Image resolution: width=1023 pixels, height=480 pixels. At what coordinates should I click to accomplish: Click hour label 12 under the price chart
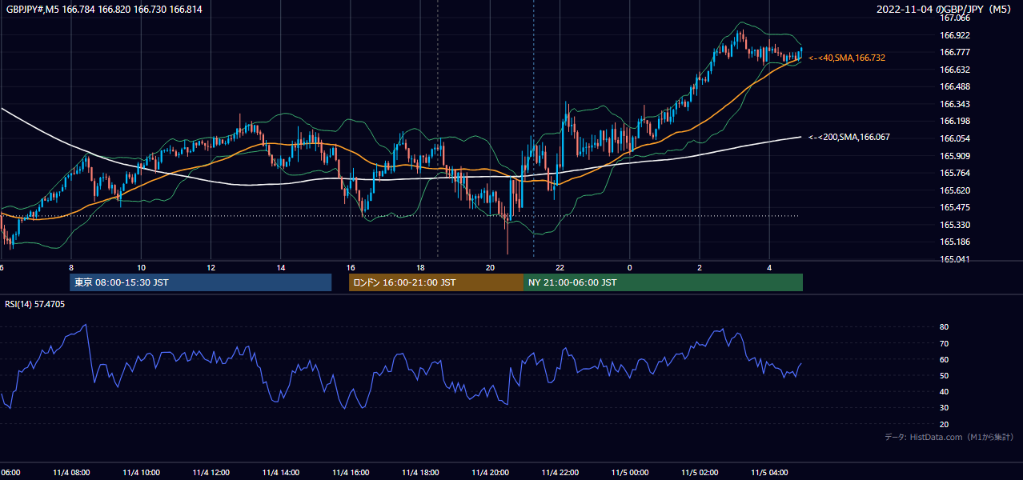click(x=211, y=267)
